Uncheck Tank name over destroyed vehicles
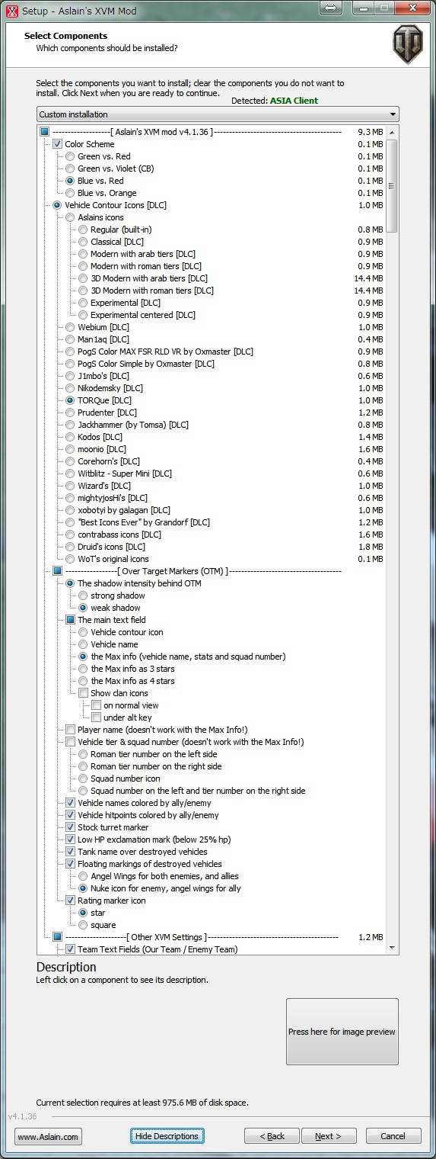436x1159 pixels. [x=70, y=852]
